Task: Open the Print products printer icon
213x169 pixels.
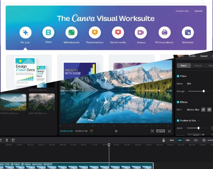Action: tap(165, 33)
